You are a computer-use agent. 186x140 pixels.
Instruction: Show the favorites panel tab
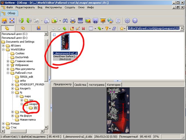coord(23,28)
